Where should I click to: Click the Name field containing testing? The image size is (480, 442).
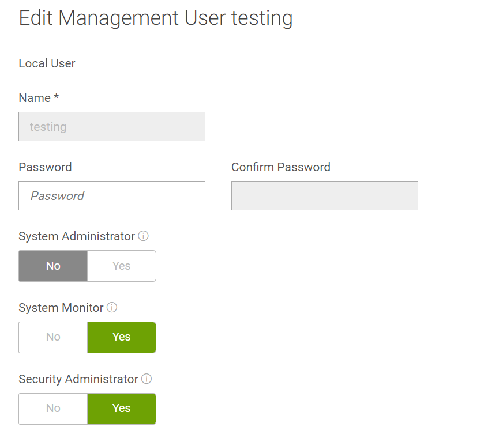click(112, 127)
